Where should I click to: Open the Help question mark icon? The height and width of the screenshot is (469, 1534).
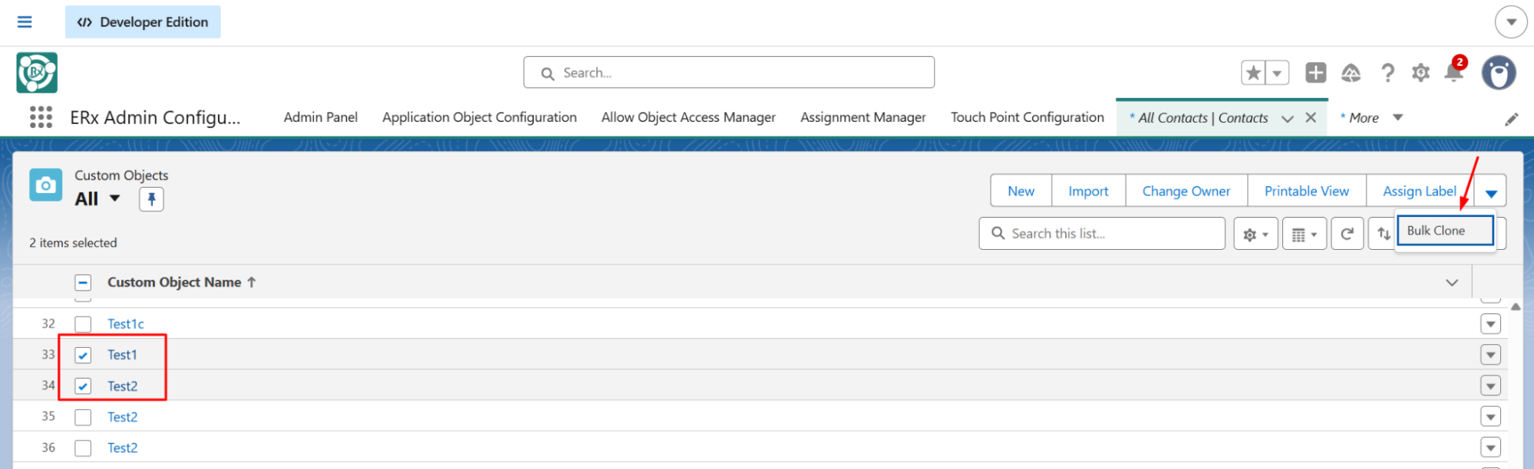click(1387, 73)
